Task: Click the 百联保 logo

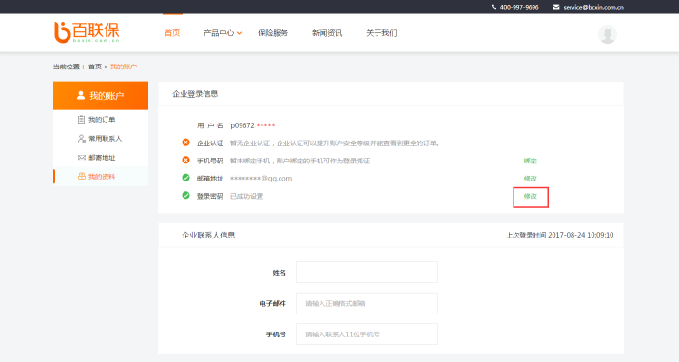Action: 87,32
